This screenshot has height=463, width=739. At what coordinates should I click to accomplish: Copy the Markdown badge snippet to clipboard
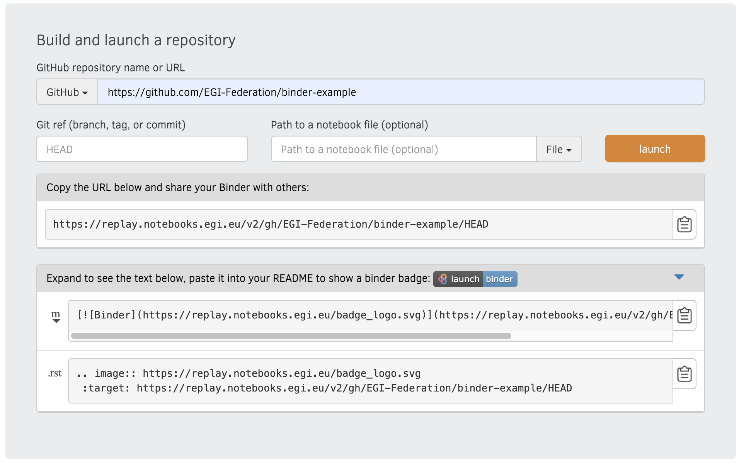(684, 315)
